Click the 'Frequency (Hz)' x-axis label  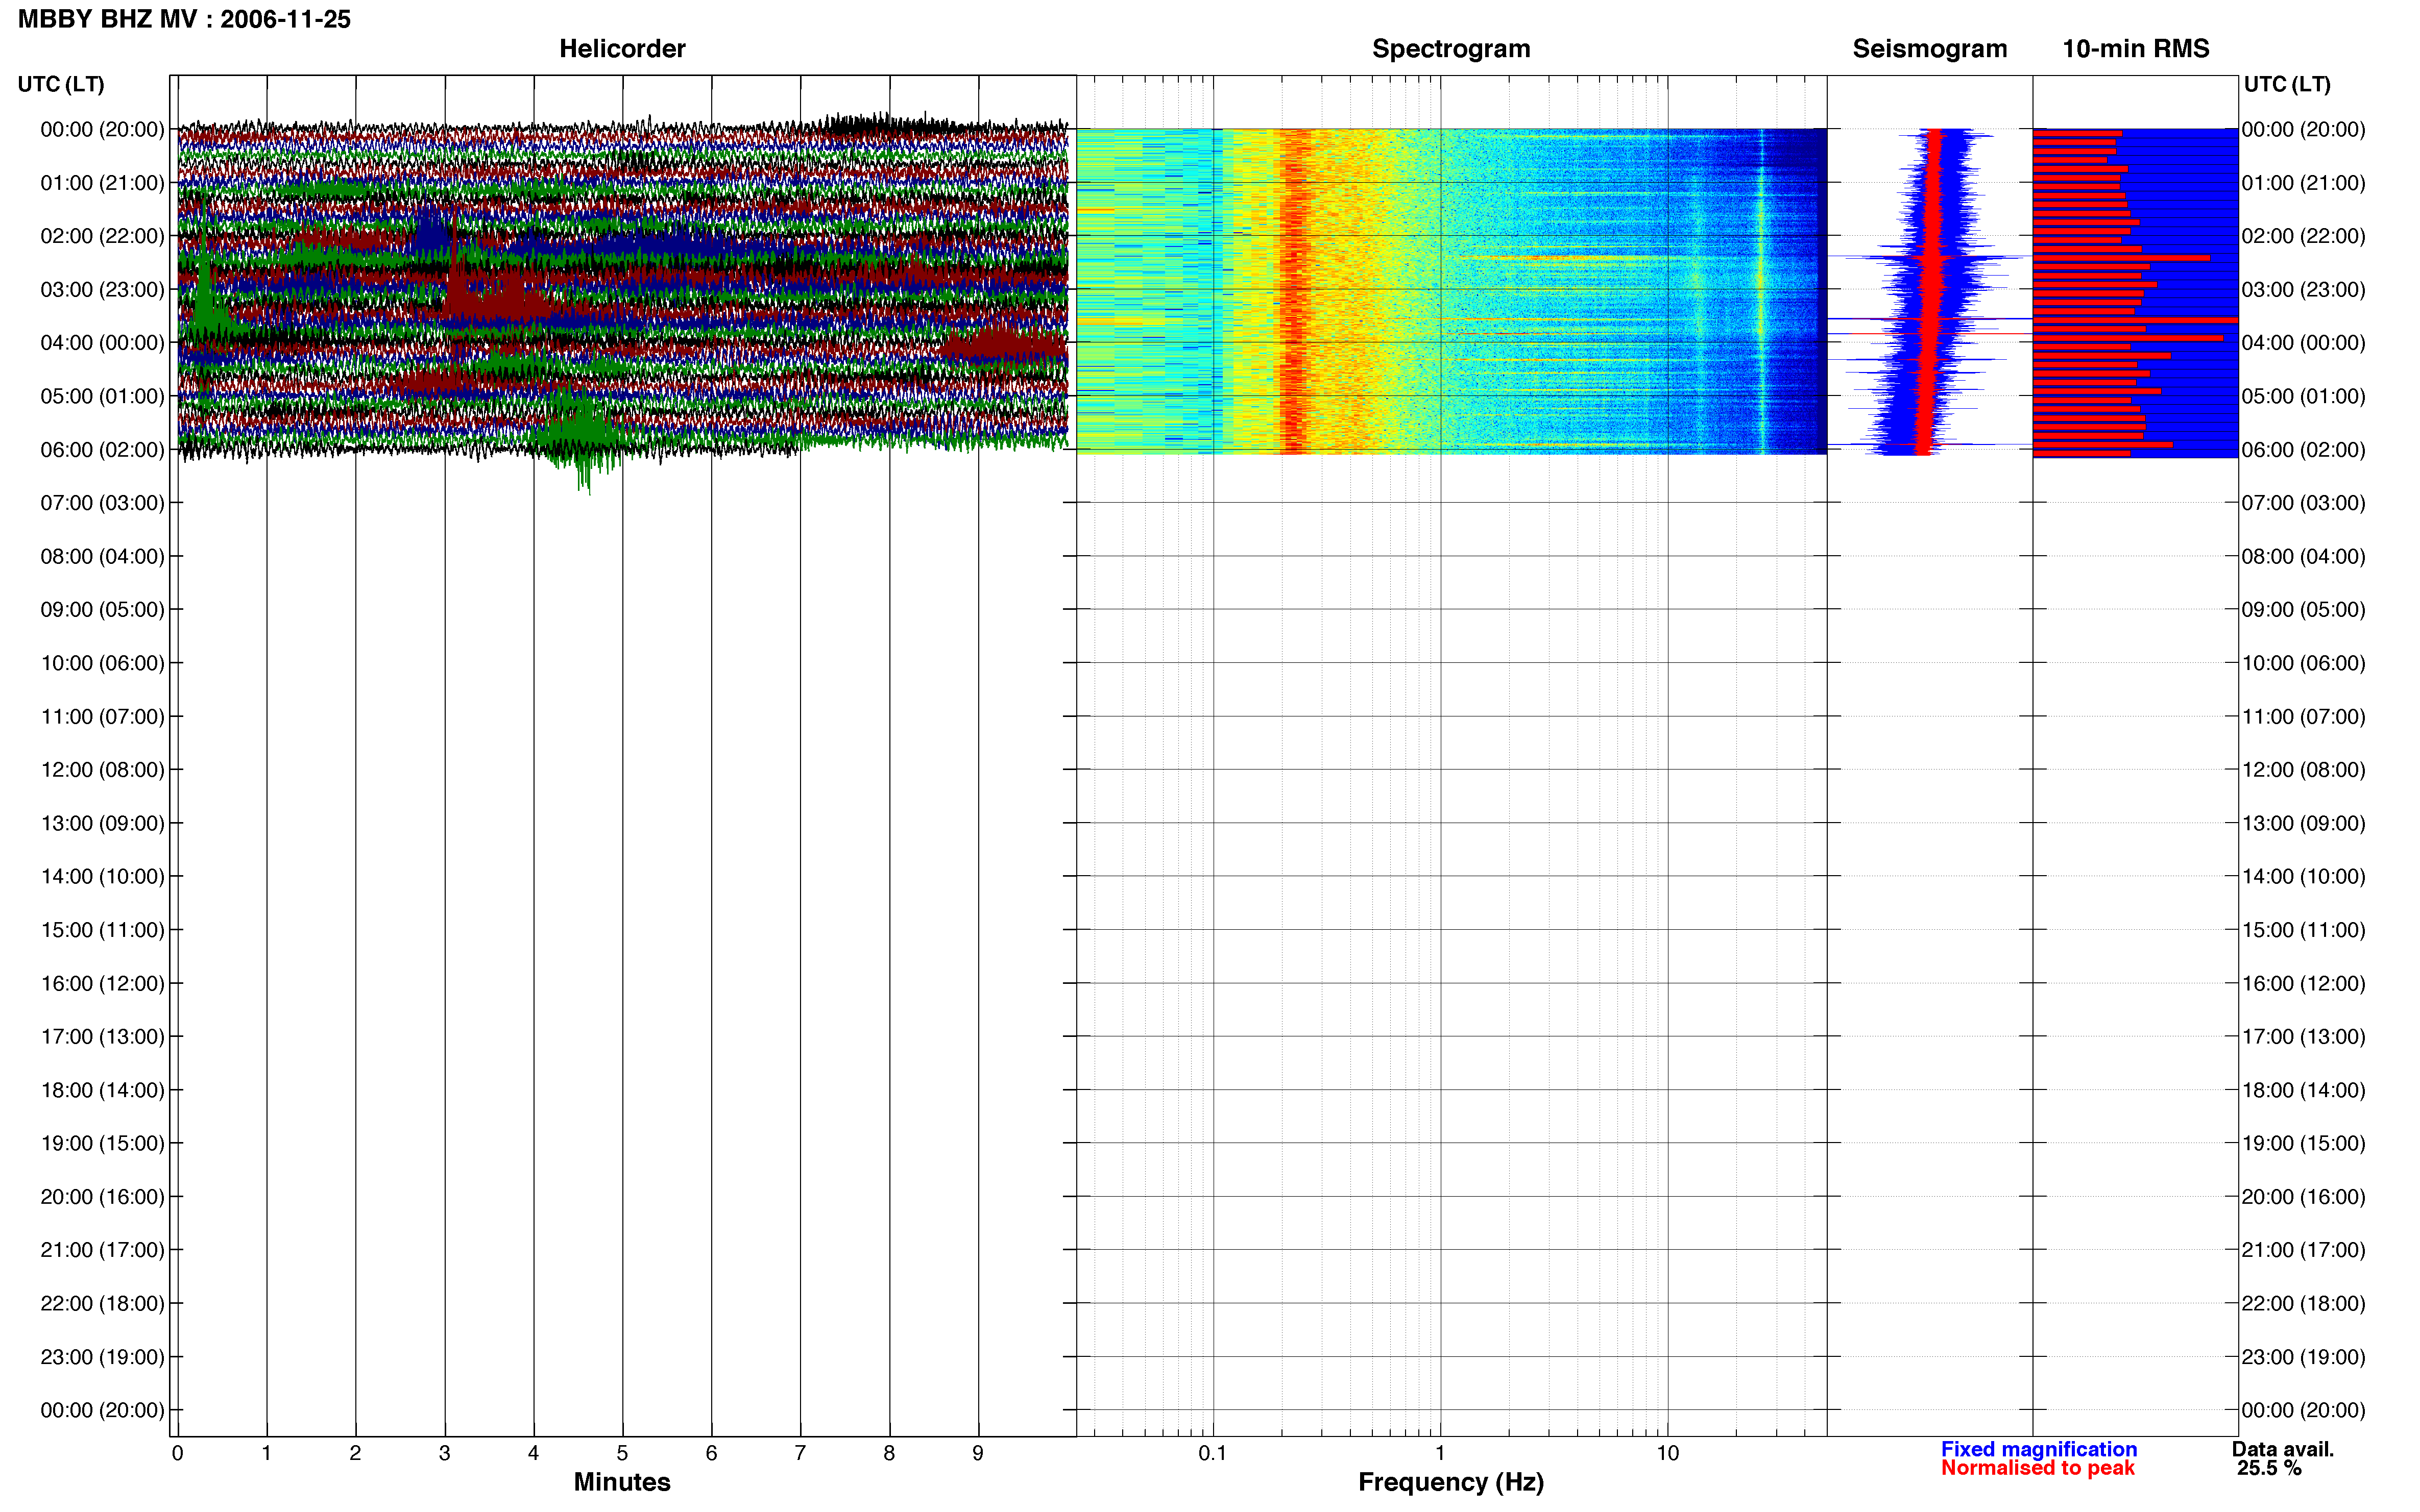click(1450, 1482)
